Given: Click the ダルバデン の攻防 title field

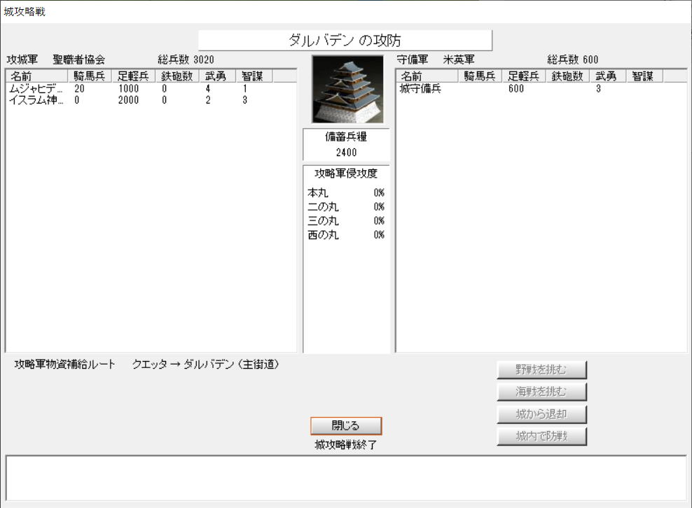Looking at the screenshot, I should (x=345, y=41).
